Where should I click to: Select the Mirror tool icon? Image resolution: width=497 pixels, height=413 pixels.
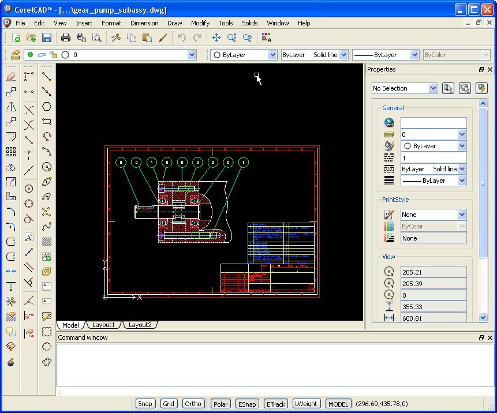[11, 107]
